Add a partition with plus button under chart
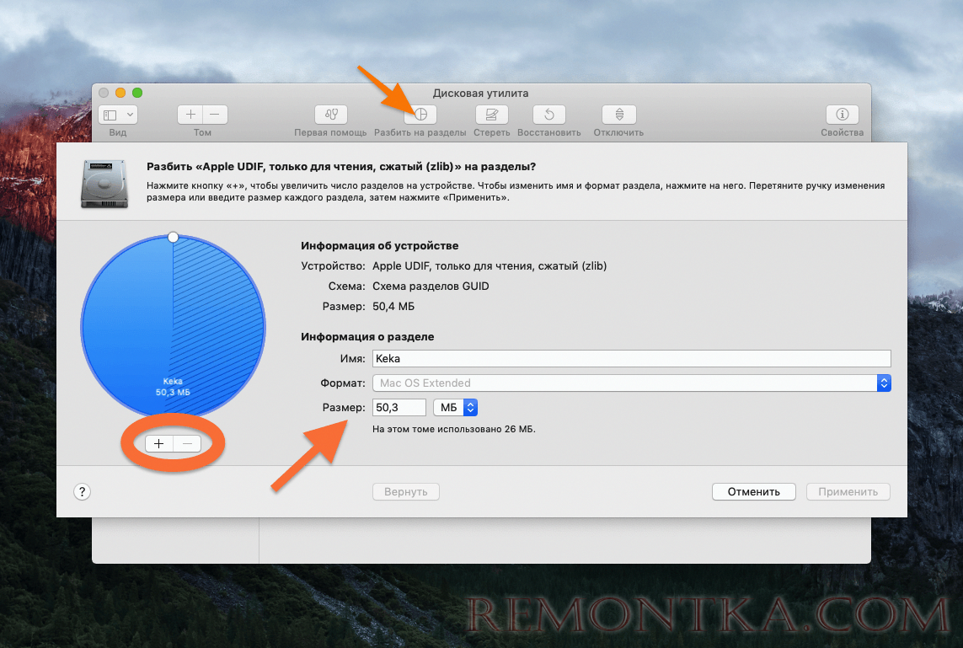 (x=159, y=444)
